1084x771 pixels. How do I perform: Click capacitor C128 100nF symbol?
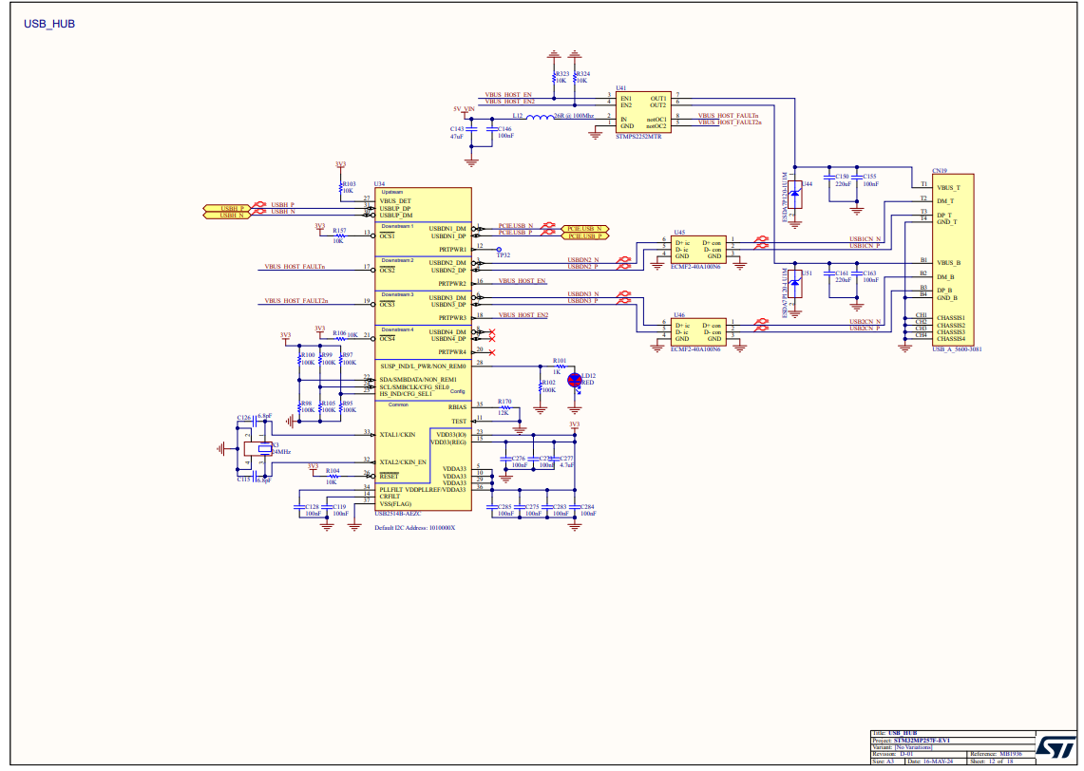(299, 507)
